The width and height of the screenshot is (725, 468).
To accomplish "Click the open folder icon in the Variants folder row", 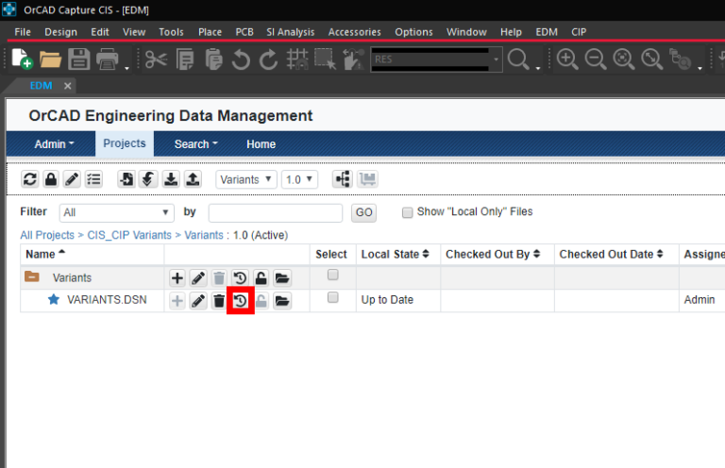I will [282, 278].
